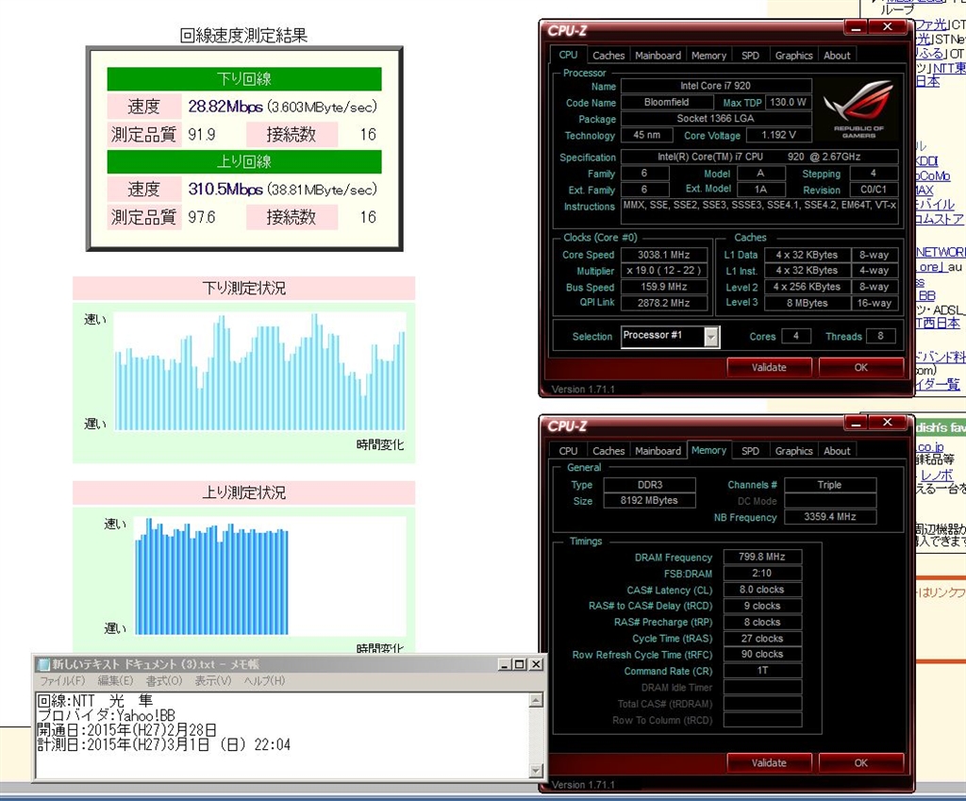Image resolution: width=966 pixels, height=801 pixels.
Task: Click the Package value 'Socket 1366 LGA'
Action: (715, 118)
